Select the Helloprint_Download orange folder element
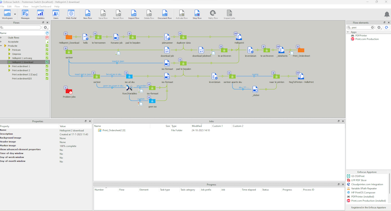The width and height of the screenshot is (391, 211). click(69, 37)
